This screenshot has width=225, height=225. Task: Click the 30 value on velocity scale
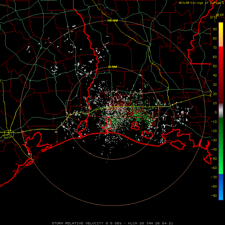pyautogui.click(x=215, y=85)
